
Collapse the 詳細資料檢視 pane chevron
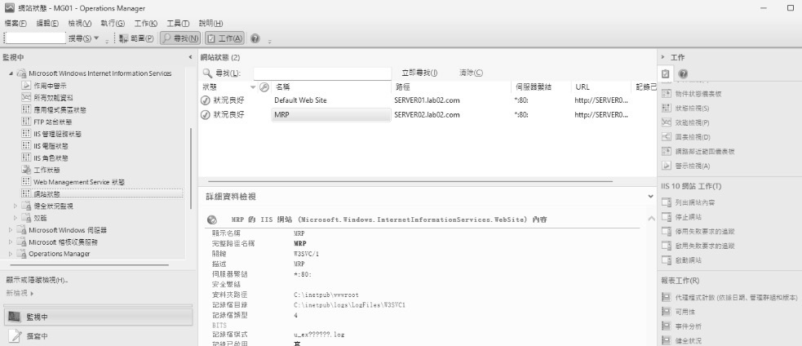650,197
